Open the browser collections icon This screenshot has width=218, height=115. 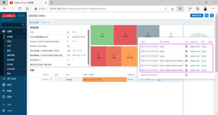pyautogui.click(x=197, y=9)
